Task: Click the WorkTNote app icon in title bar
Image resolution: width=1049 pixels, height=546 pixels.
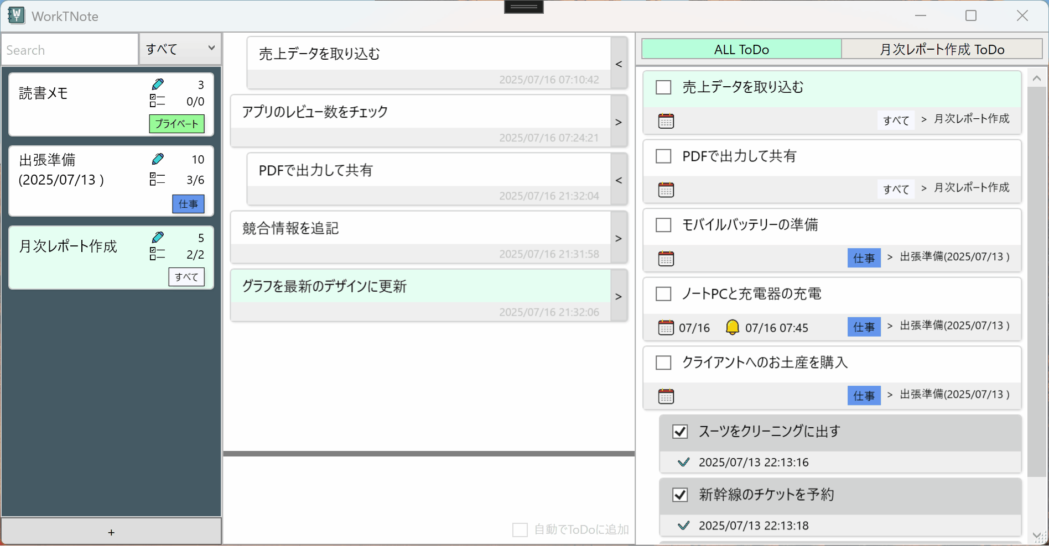Action: click(x=16, y=15)
